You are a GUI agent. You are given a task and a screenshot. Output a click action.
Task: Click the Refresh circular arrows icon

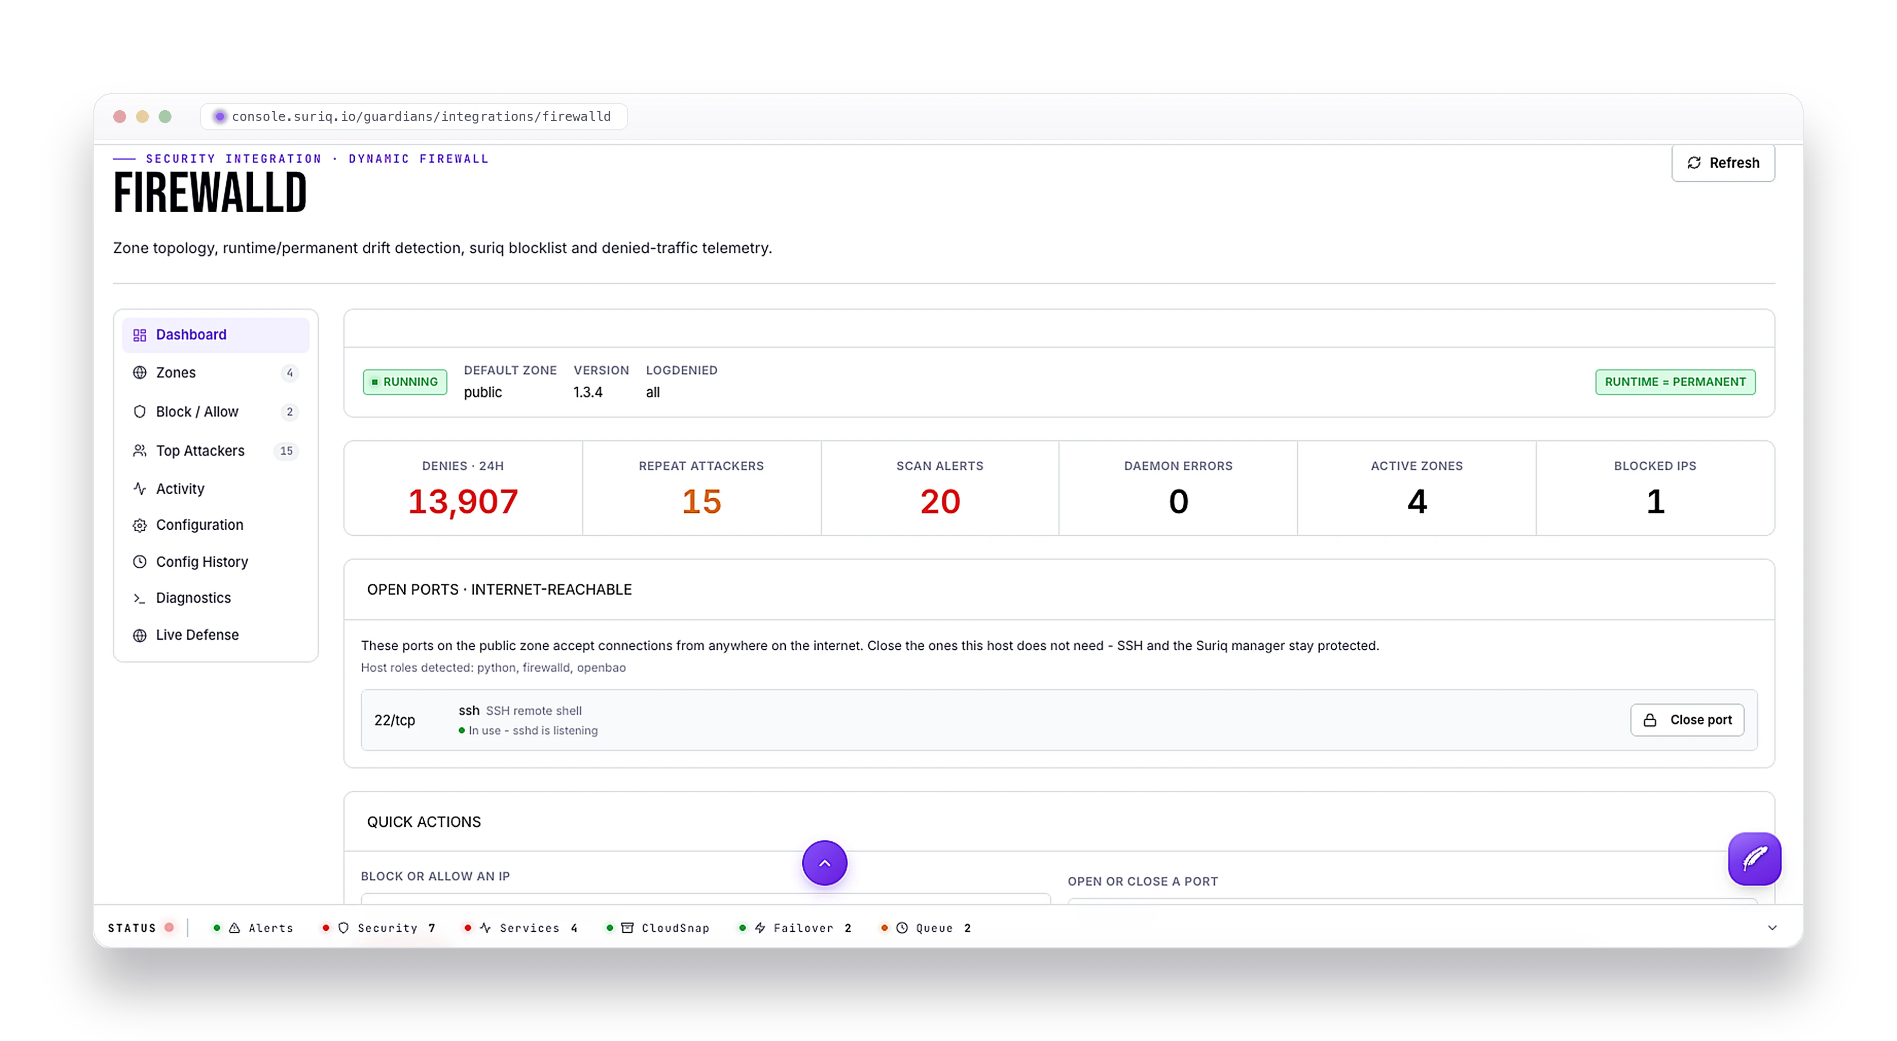click(x=1694, y=163)
